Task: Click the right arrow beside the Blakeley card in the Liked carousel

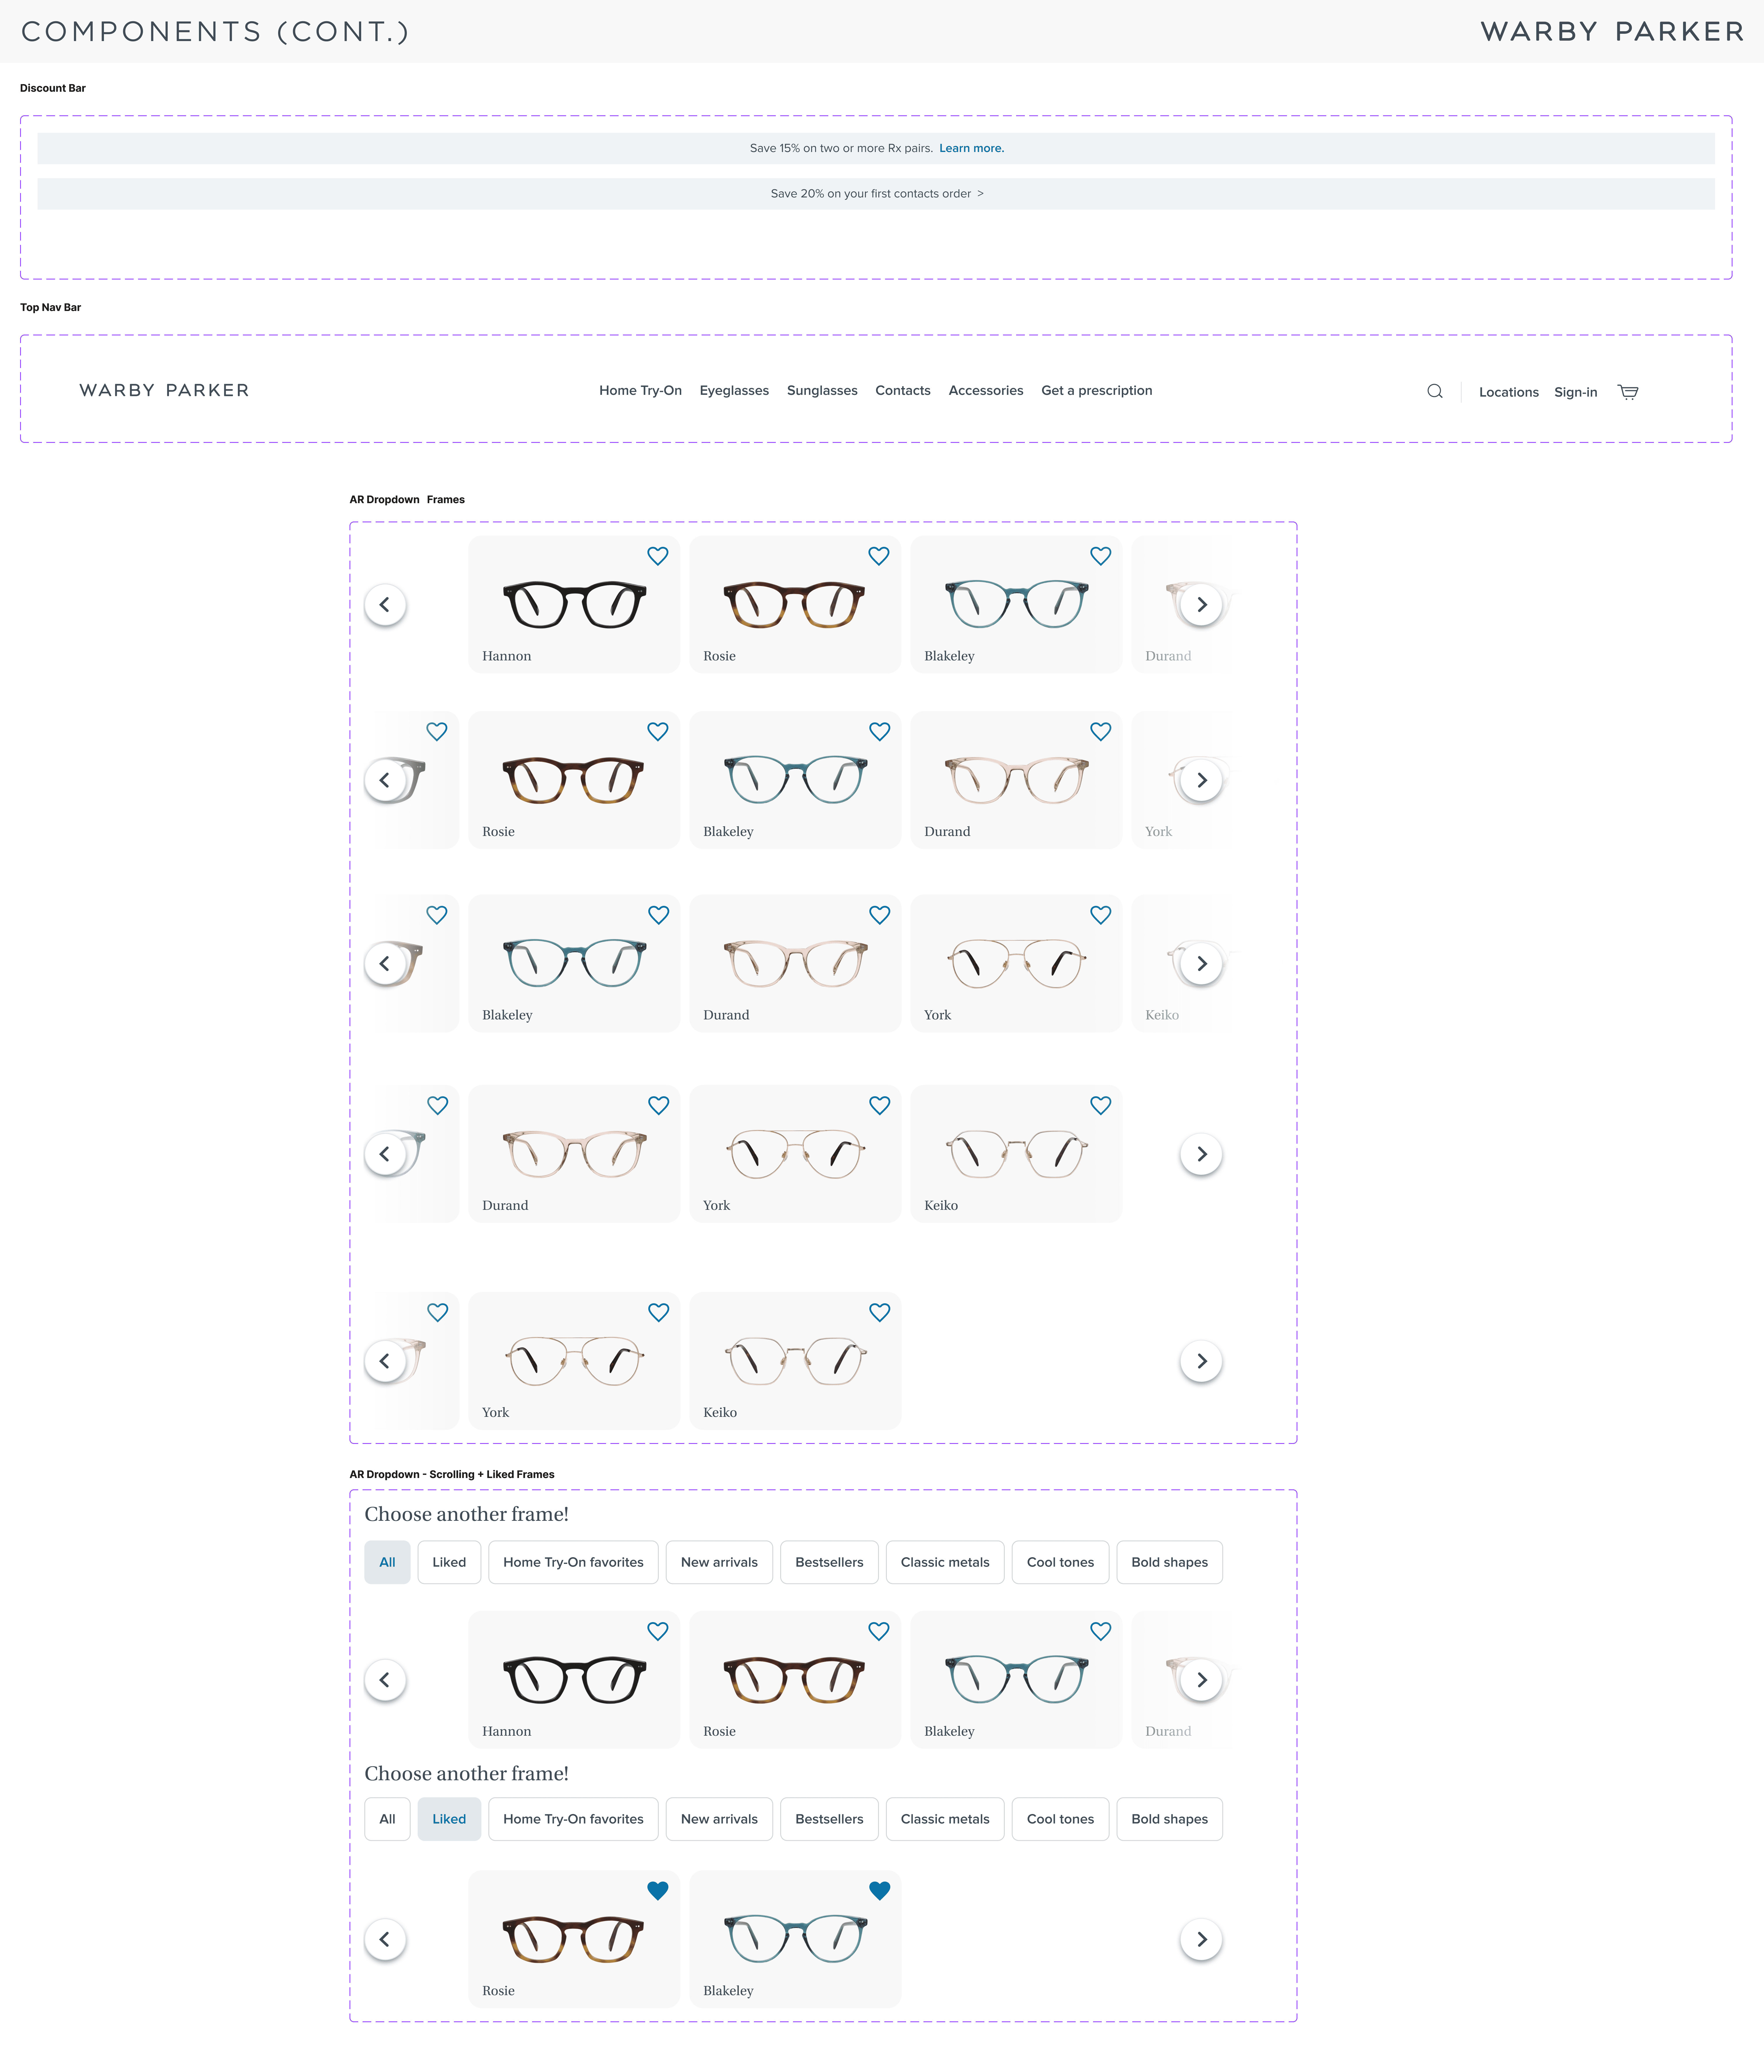Action: click(1201, 1939)
